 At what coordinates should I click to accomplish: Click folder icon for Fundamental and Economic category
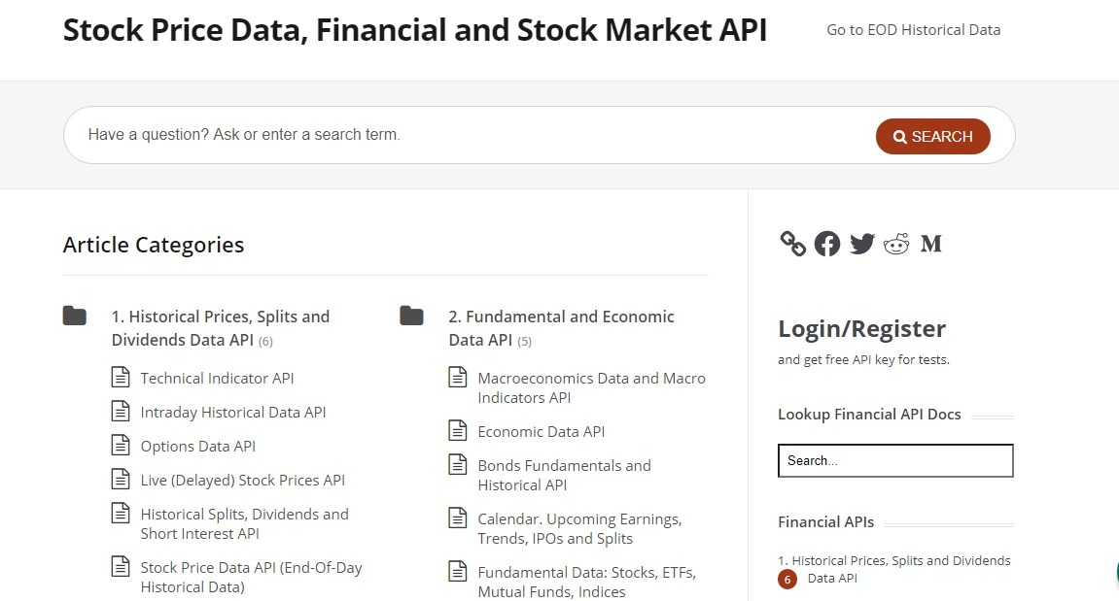[x=412, y=316]
